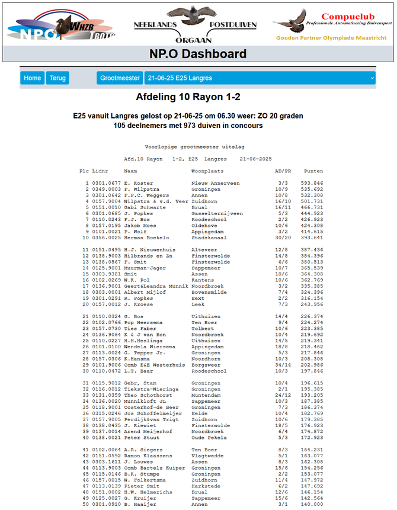This screenshot has width=397, height=510.
Task: Open the 21-06-25 E25 Langres race dropdown
Action: click(260, 78)
